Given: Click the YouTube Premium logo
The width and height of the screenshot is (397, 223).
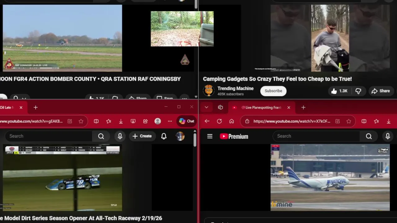Looking at the screenshot, I should coord(234,136).
